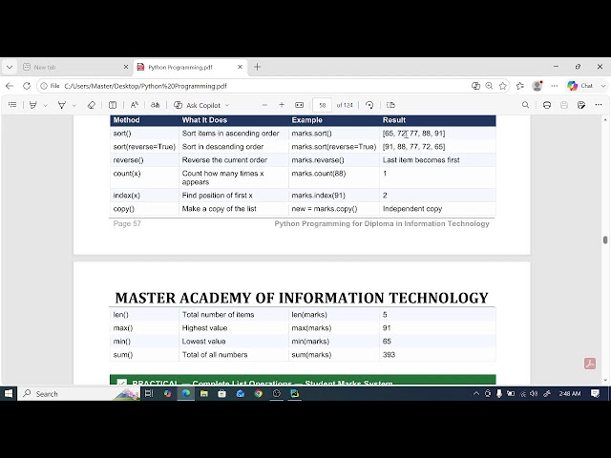Viewport: 611px width, 458px height.
Task: Select the Erase tool
Action: pos(92,105)
